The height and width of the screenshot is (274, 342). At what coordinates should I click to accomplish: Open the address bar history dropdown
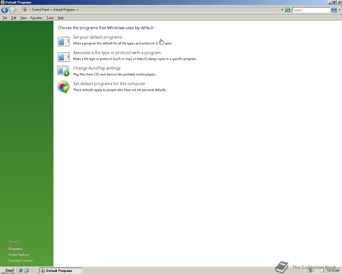coord(282,10)
